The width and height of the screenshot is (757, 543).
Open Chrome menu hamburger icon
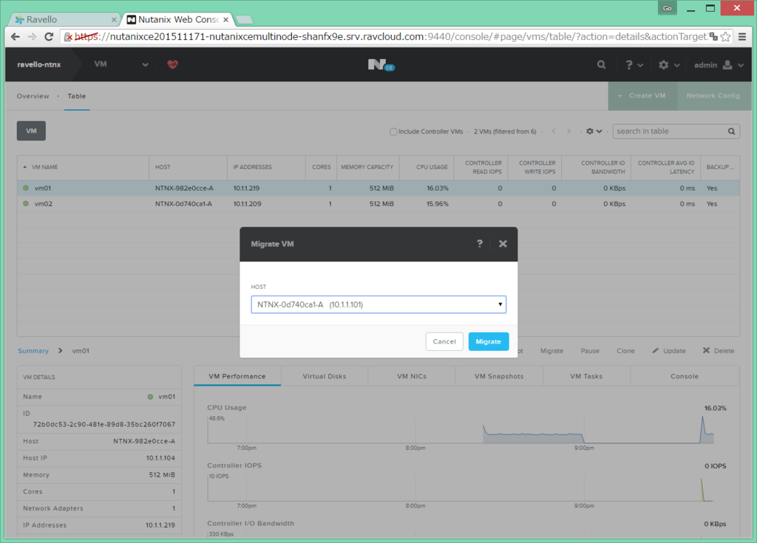pos(742,37)
